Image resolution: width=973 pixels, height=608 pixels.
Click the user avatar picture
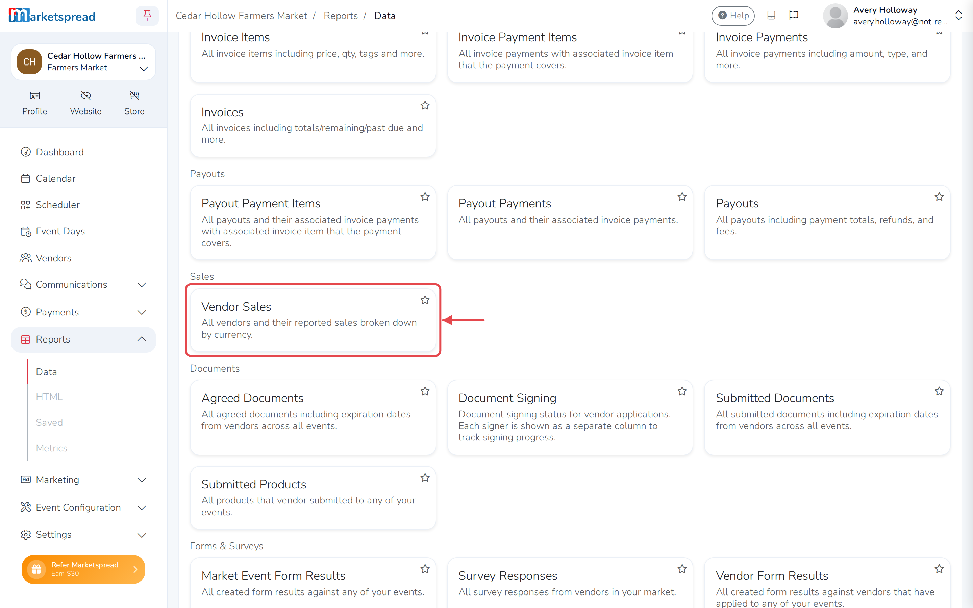[835, 16]
